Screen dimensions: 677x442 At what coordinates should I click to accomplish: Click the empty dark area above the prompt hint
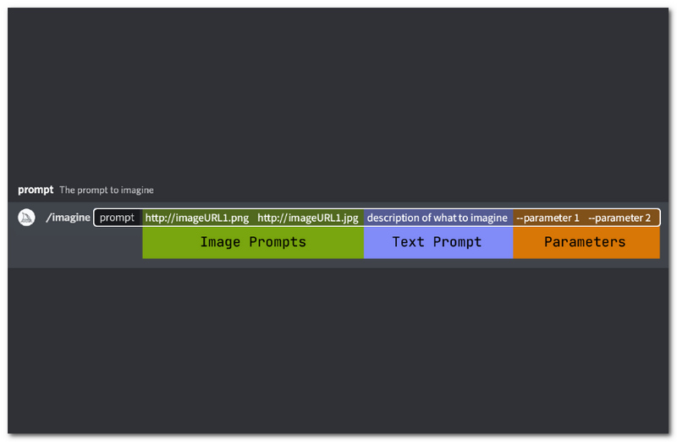[x=338, y=93]
